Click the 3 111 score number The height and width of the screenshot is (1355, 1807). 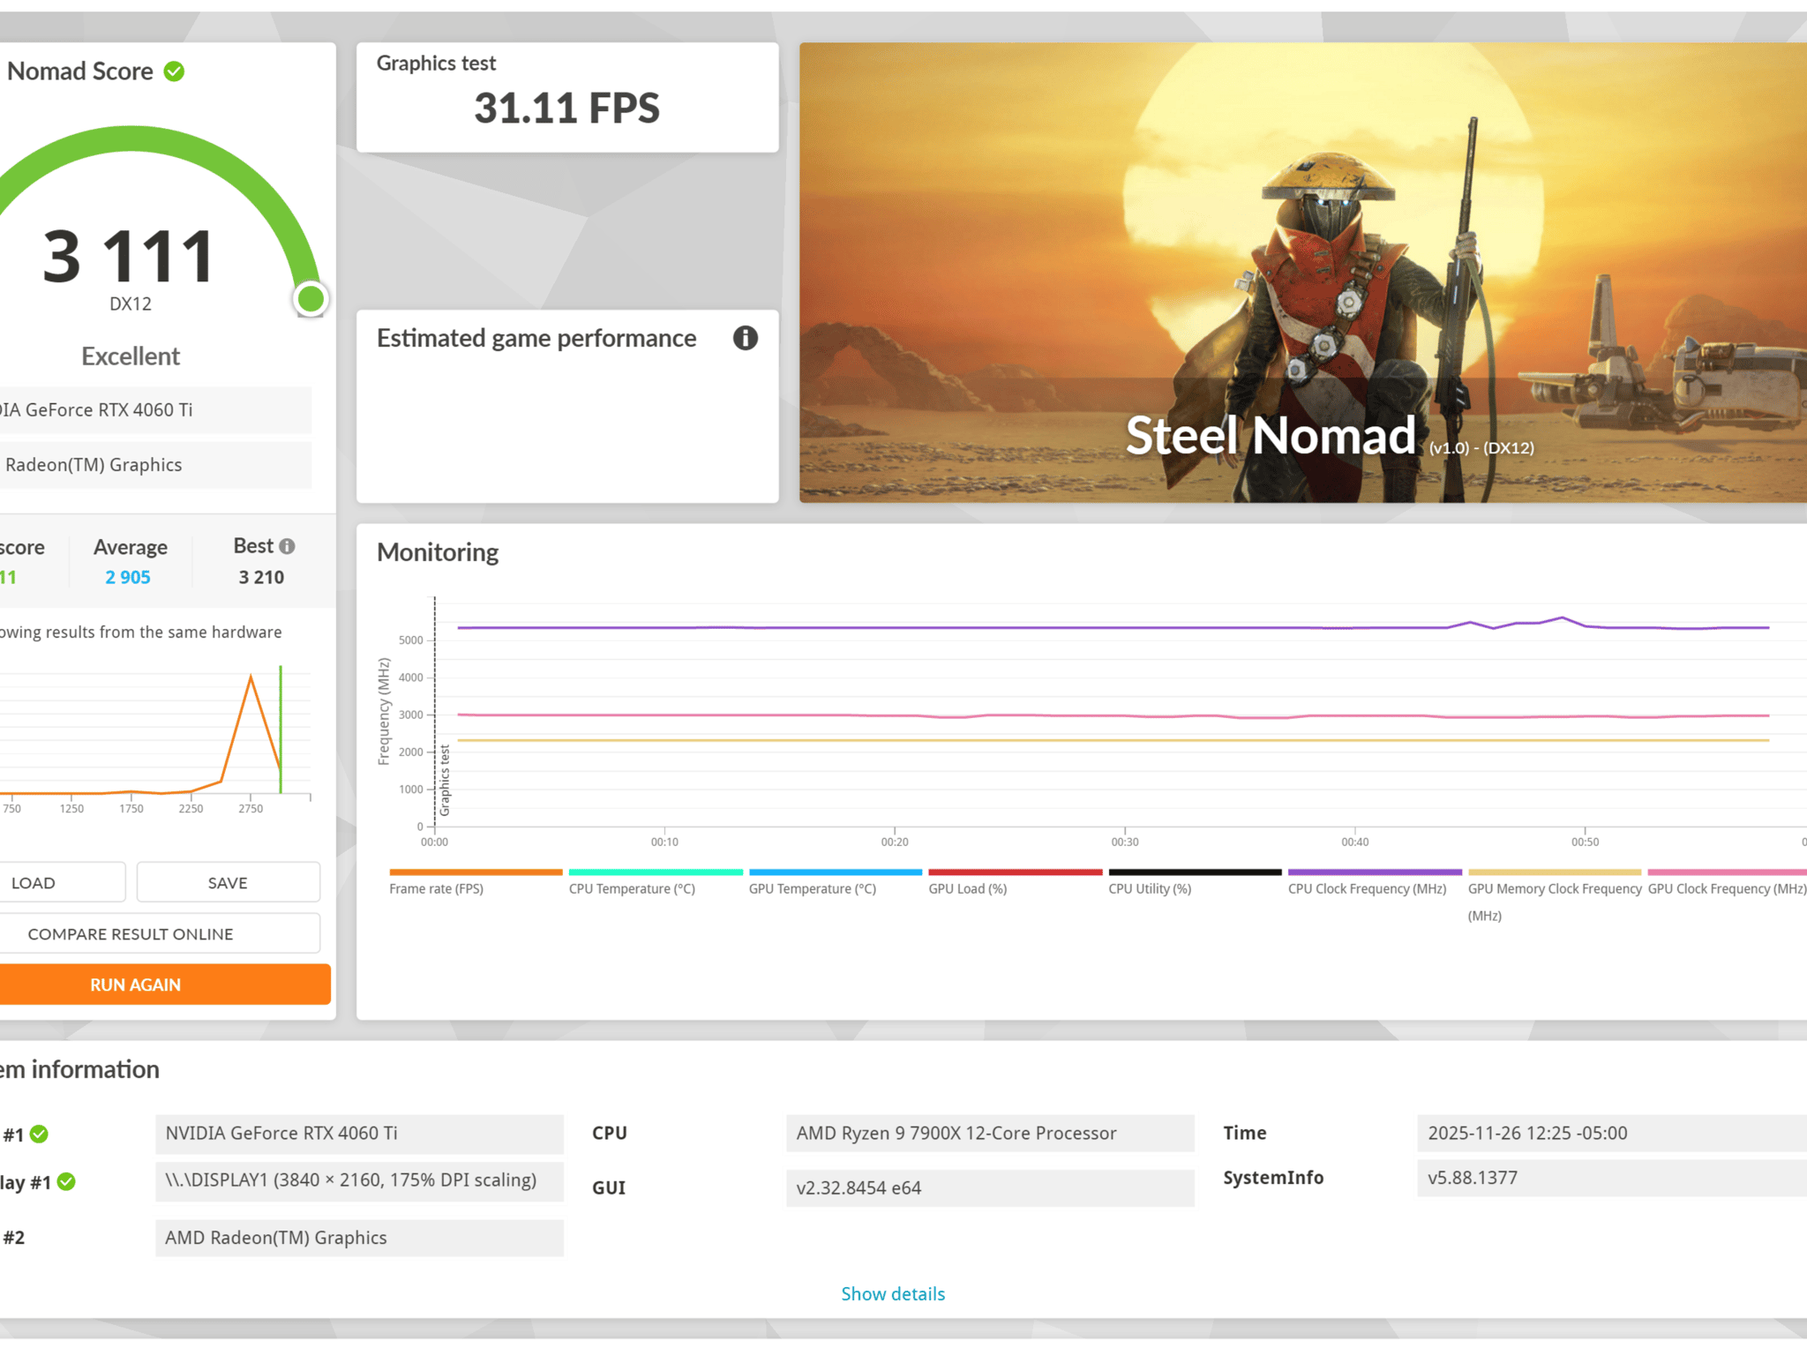coord(129,257)
